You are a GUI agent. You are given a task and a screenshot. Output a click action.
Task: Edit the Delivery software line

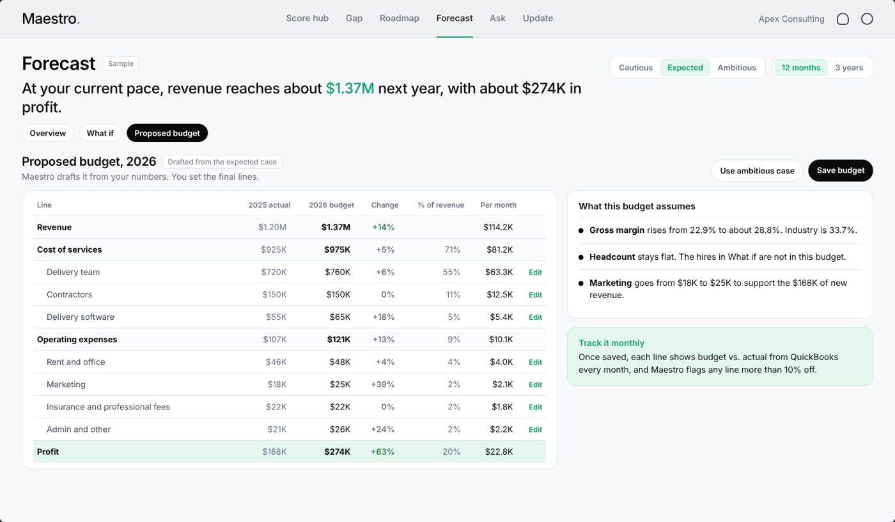[535, 317]
